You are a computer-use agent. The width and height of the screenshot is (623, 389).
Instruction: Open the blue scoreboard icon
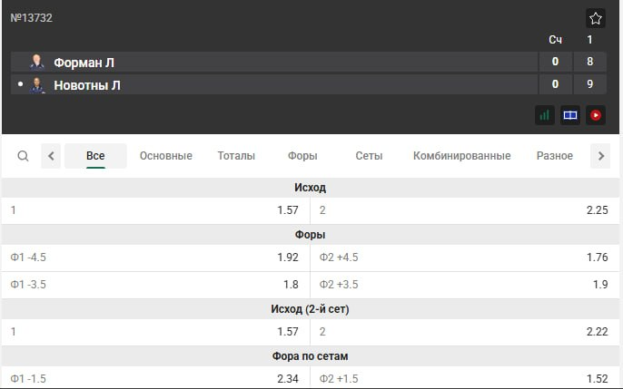(570, 115)
